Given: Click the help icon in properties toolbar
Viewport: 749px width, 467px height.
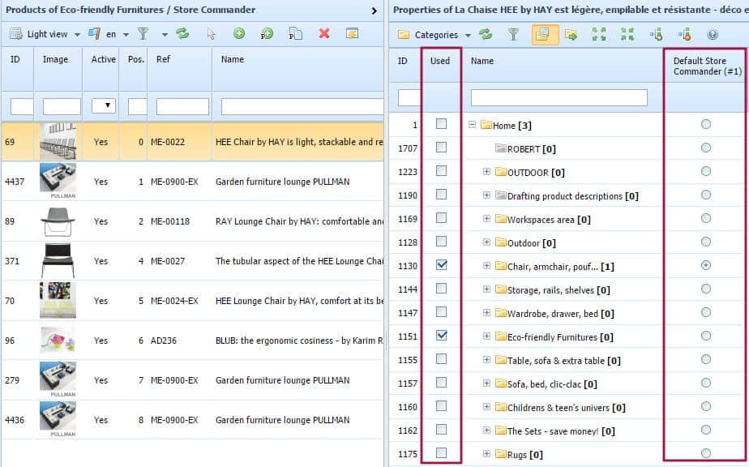Looking at the screenshot, I should click(713, 35).
